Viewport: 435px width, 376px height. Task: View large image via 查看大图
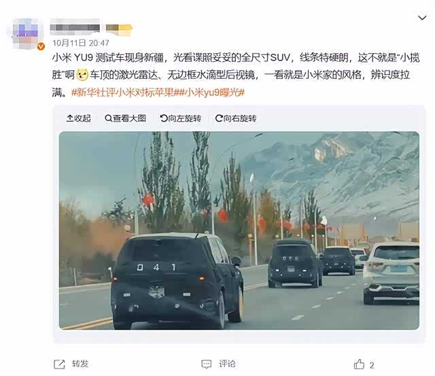(x=125, y=118)
